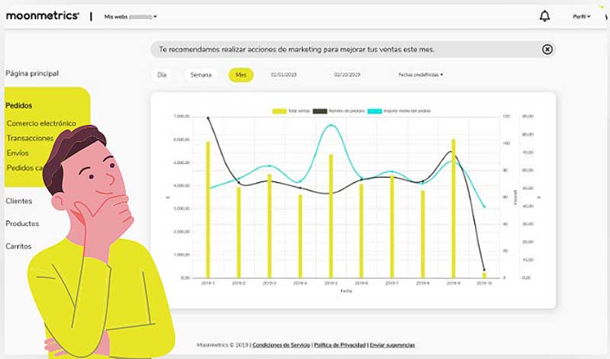Click the 2019-9 yellow sales bar
Screen dimensions: 610x359
pyautogui.click(x=453, y=209)
